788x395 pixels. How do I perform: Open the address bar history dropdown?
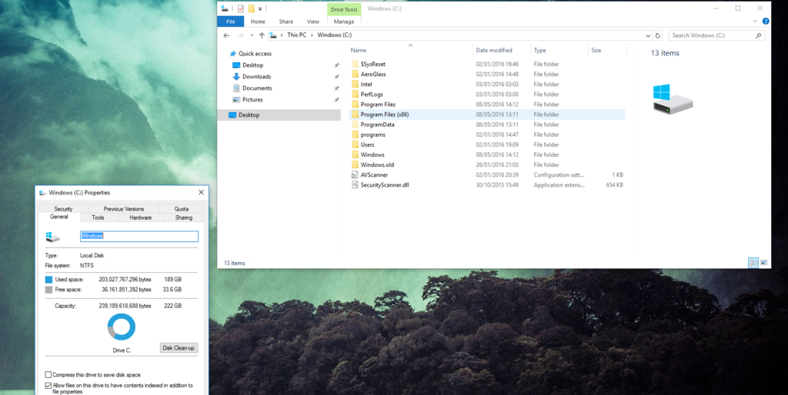pos(648,35)
